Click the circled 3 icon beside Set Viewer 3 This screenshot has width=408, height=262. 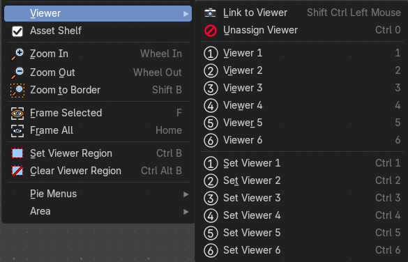(x=211, y=199)
